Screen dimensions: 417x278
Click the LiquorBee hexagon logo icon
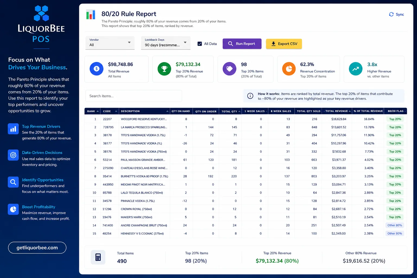[x=41, y=13]
